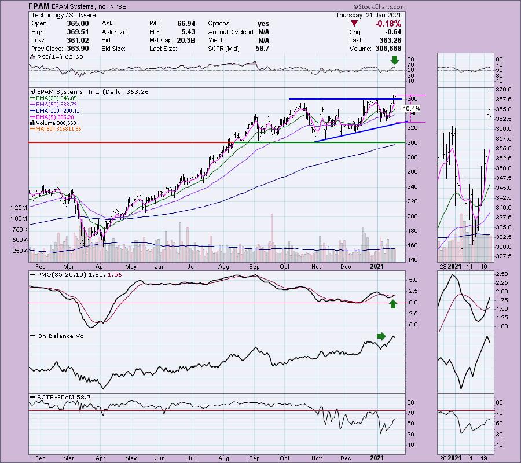The height and width of the screenshot is (463, 521).
Task: Click the Open value 365.00
Action: 78,24
